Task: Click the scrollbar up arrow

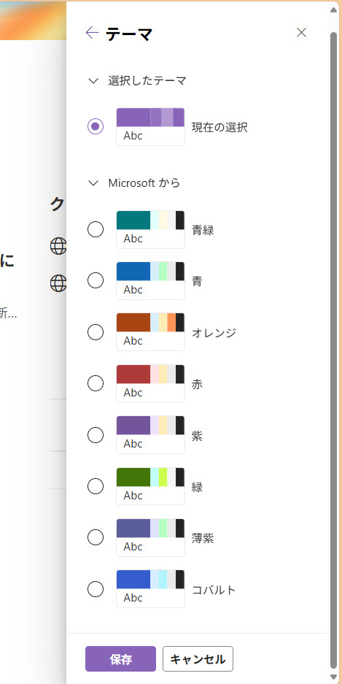Action: [334, 9]
